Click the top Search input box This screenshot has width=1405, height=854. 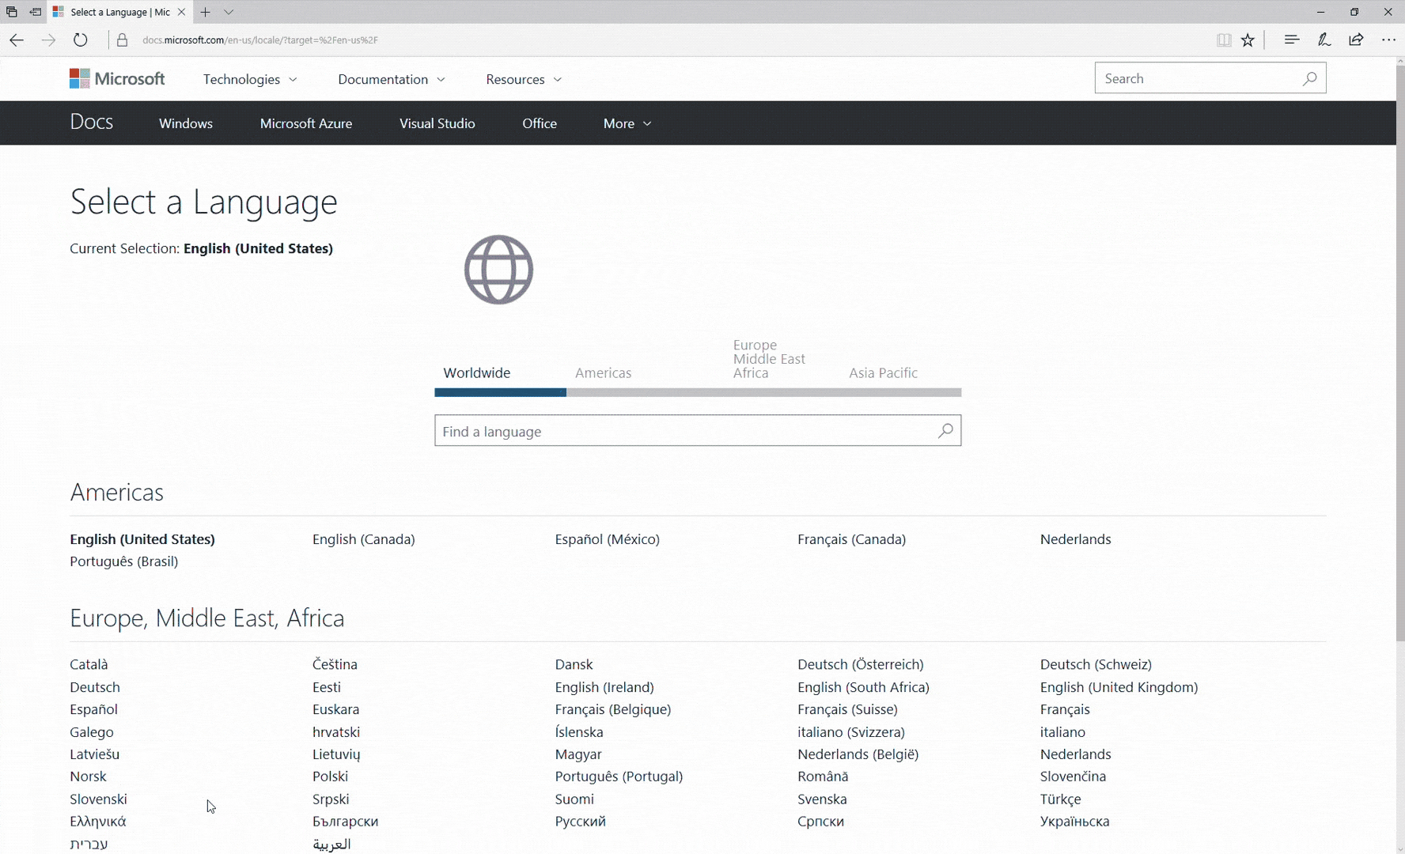1210,78
